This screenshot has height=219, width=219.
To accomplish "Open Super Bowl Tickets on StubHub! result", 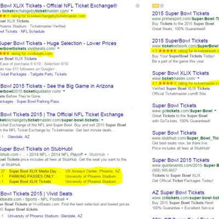I will [36, 149].
